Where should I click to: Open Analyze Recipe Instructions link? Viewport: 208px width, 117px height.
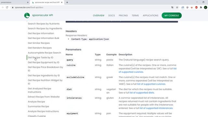pos(43,111)
